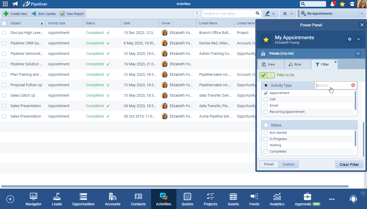Expand the Private sharing options chevron
The image size is (367, 209).
tap(358, 54)
